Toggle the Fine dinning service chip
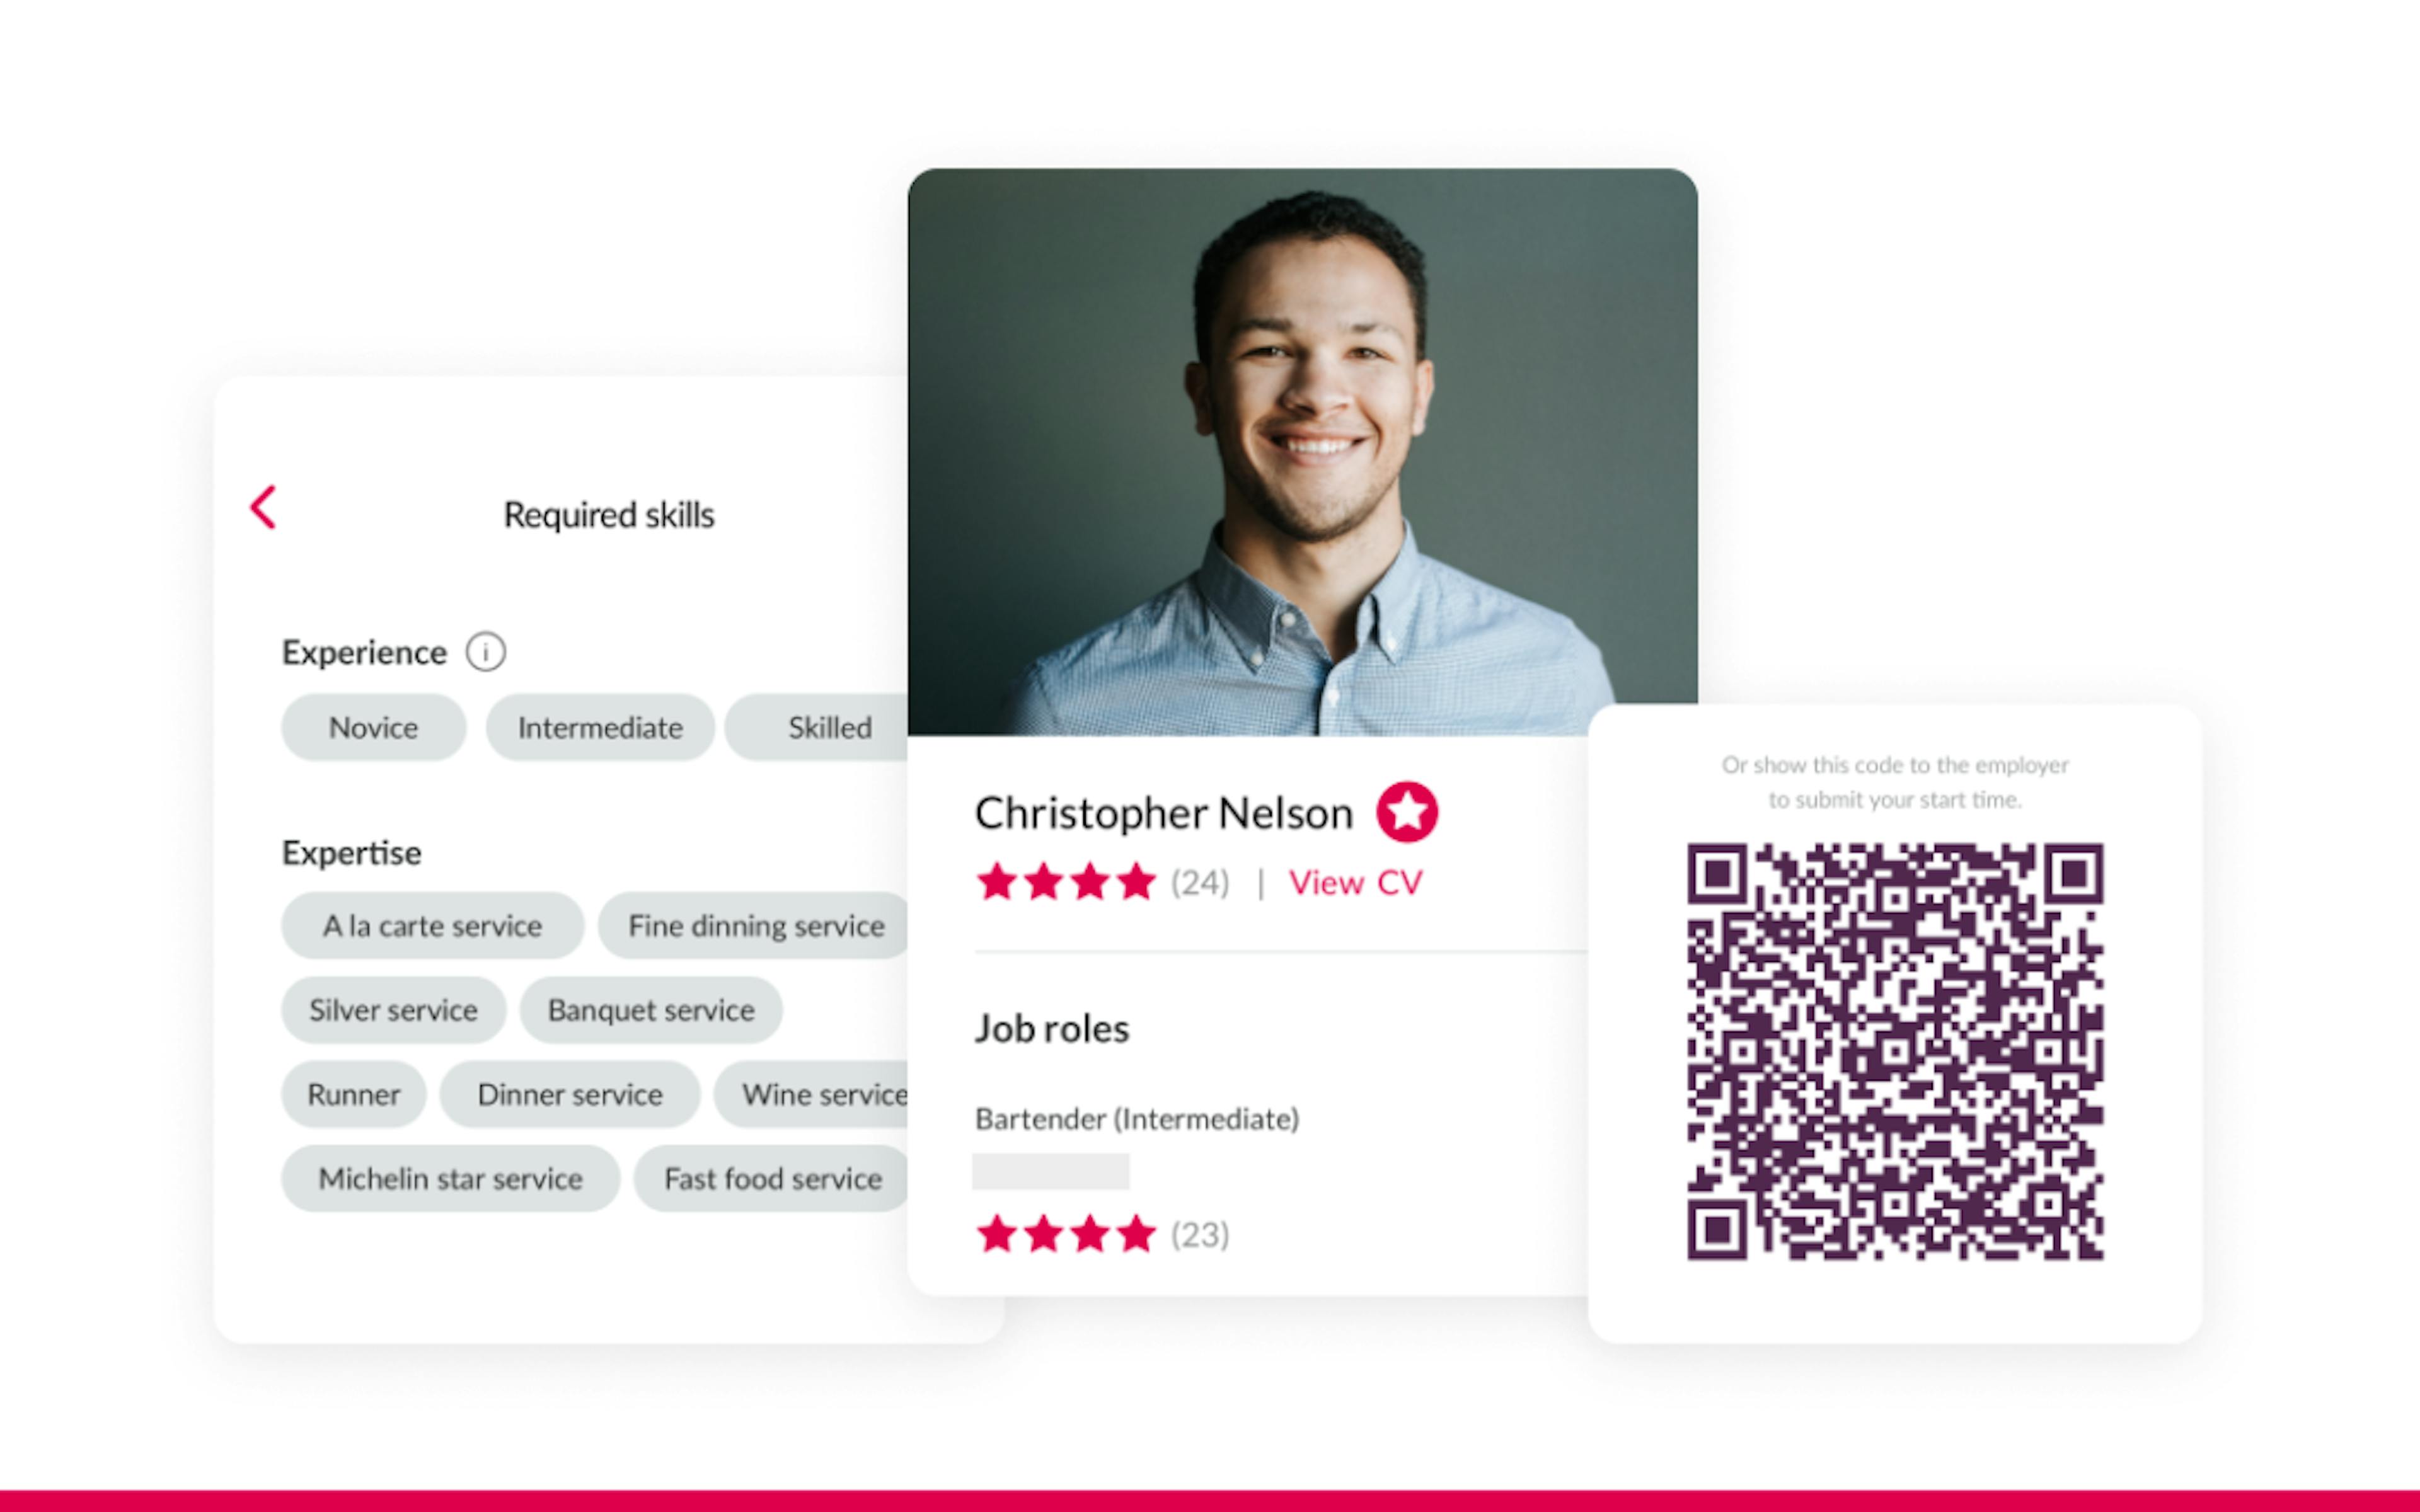 click(754, 925)
